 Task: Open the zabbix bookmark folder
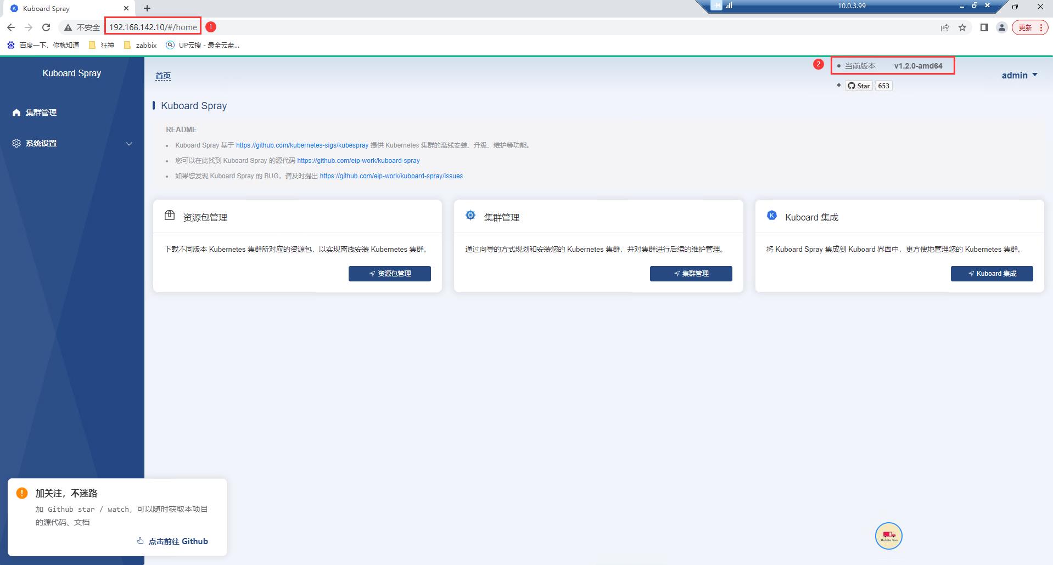141,45
